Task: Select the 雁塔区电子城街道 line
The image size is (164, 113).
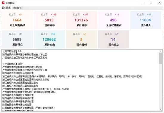Action: point(18,101)
